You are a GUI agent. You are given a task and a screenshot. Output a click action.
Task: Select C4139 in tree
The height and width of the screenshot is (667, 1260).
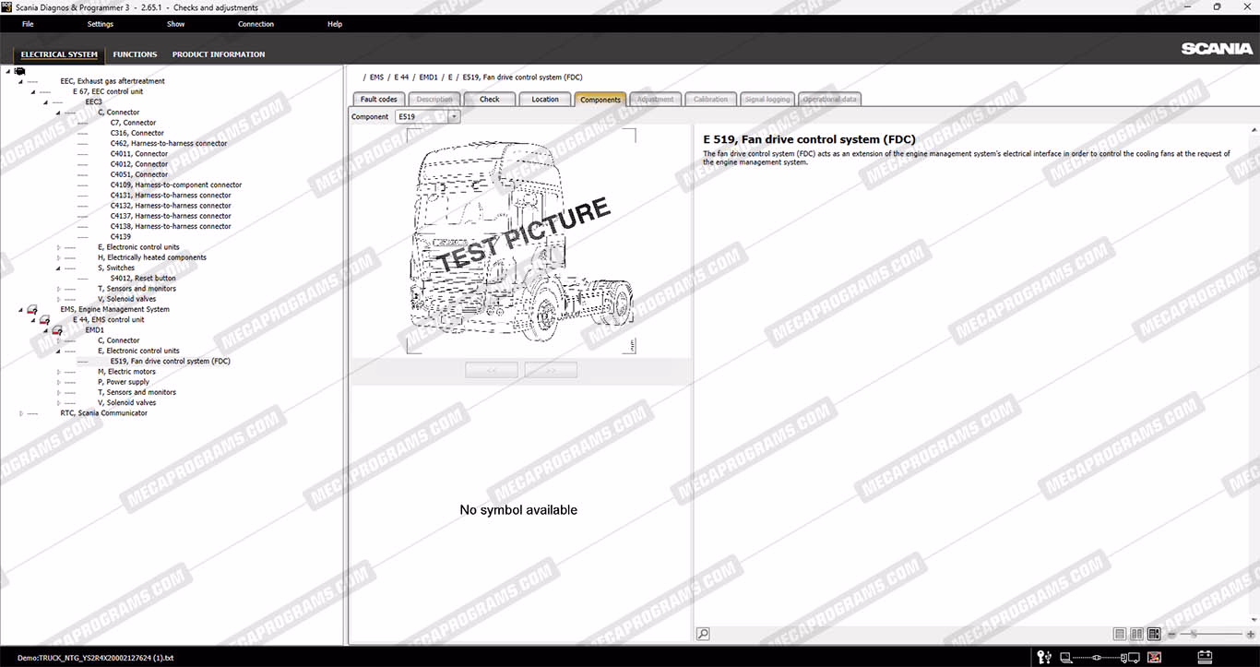pos(121,237)
